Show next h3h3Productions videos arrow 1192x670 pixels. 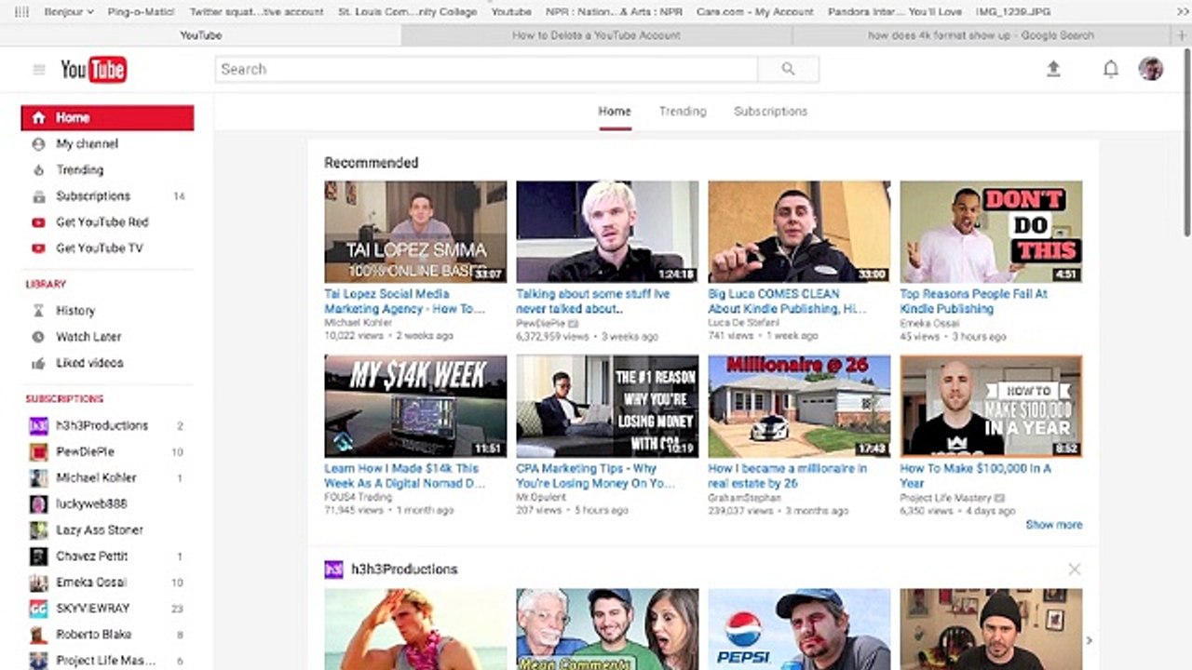pos(1089,640)
